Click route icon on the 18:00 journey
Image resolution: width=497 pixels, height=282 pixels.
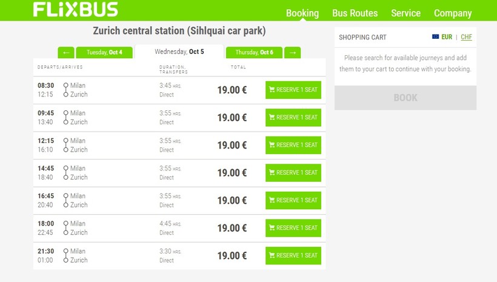(65, 228)
